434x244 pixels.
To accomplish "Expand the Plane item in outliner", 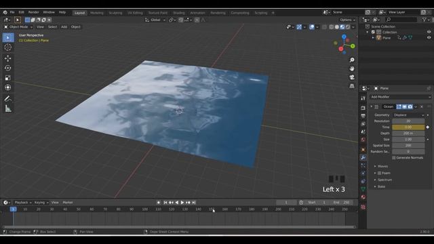I will point(373,38).
